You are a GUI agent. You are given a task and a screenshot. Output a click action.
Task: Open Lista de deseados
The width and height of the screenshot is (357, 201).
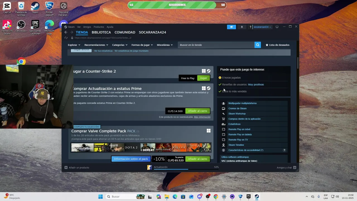(278, 45)
